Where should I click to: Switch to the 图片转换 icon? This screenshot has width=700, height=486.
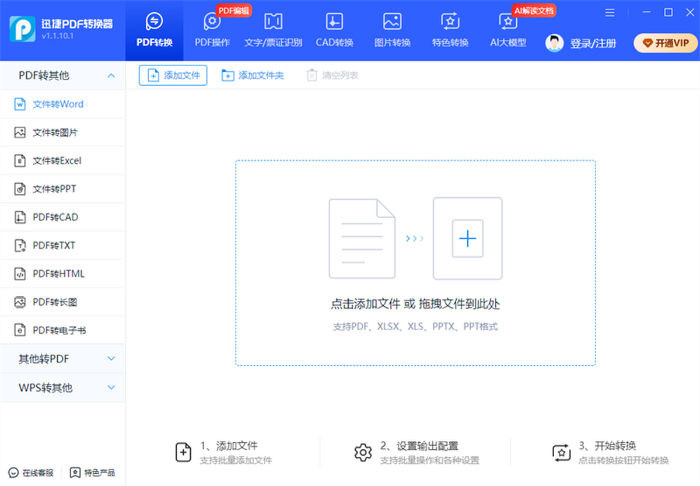(x=392, y=22)
